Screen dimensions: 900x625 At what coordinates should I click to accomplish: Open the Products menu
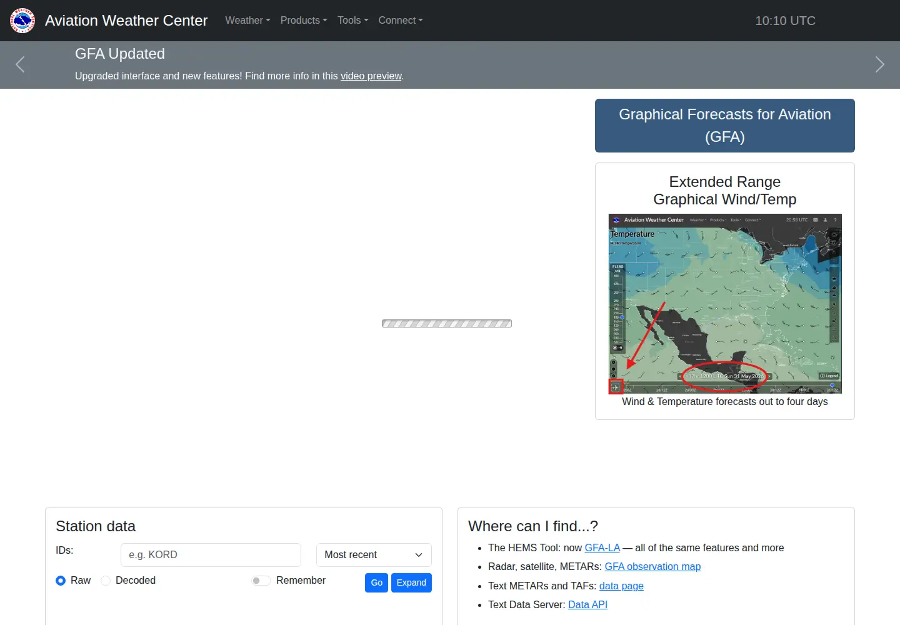pyautogui.click(x=304, y=21)
